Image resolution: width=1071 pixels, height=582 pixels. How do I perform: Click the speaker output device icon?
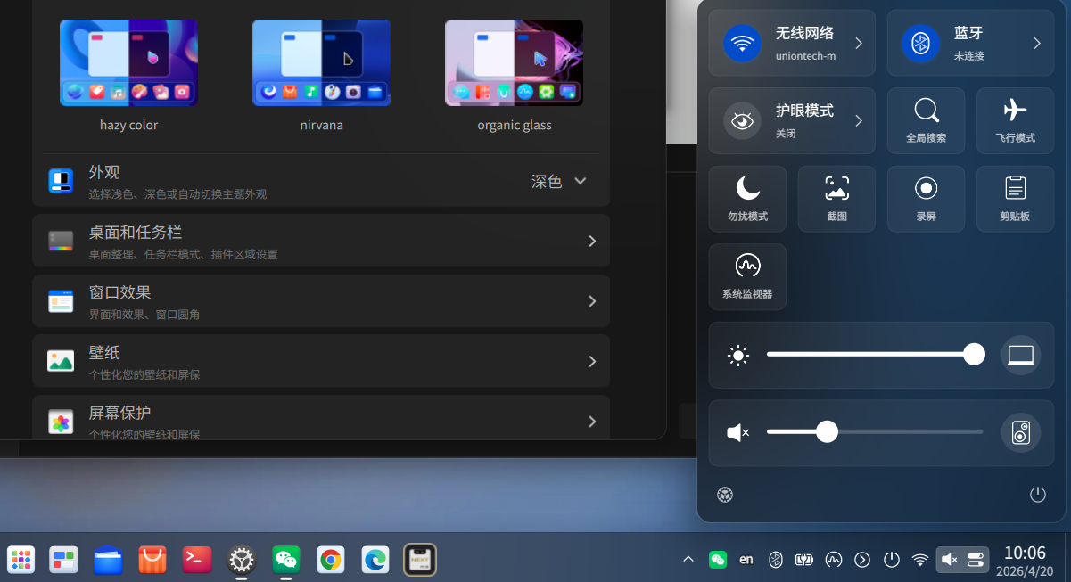click(x=1021, y=433)
